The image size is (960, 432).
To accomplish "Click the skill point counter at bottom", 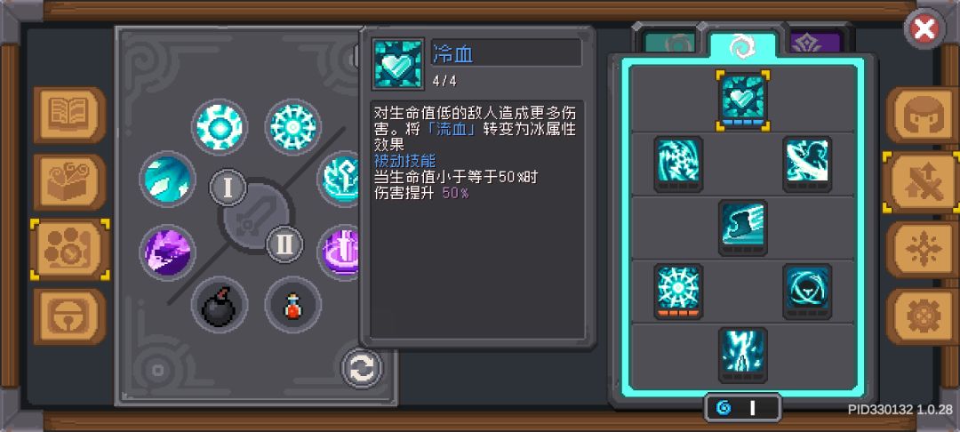I will pyautogui.click(x=742, y=407).
